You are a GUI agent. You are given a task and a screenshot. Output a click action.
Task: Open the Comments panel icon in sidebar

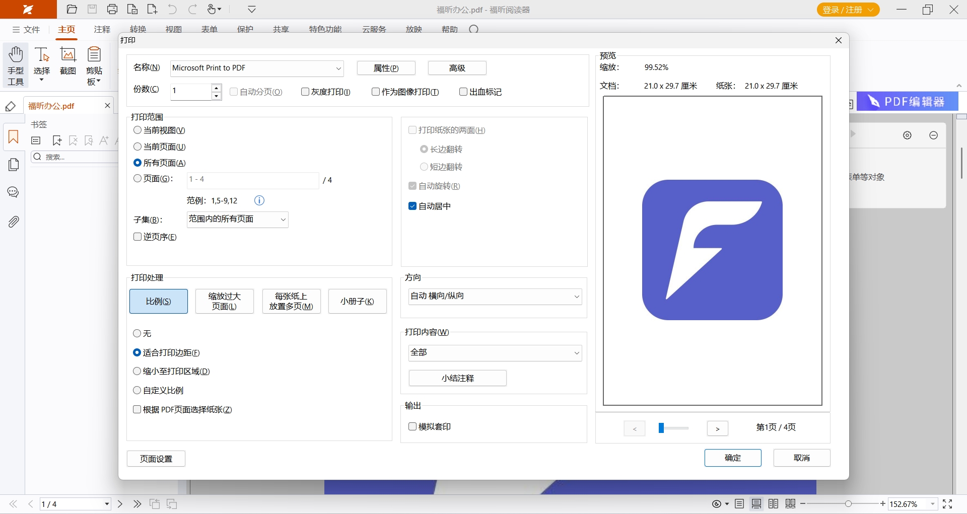(14, 192)
